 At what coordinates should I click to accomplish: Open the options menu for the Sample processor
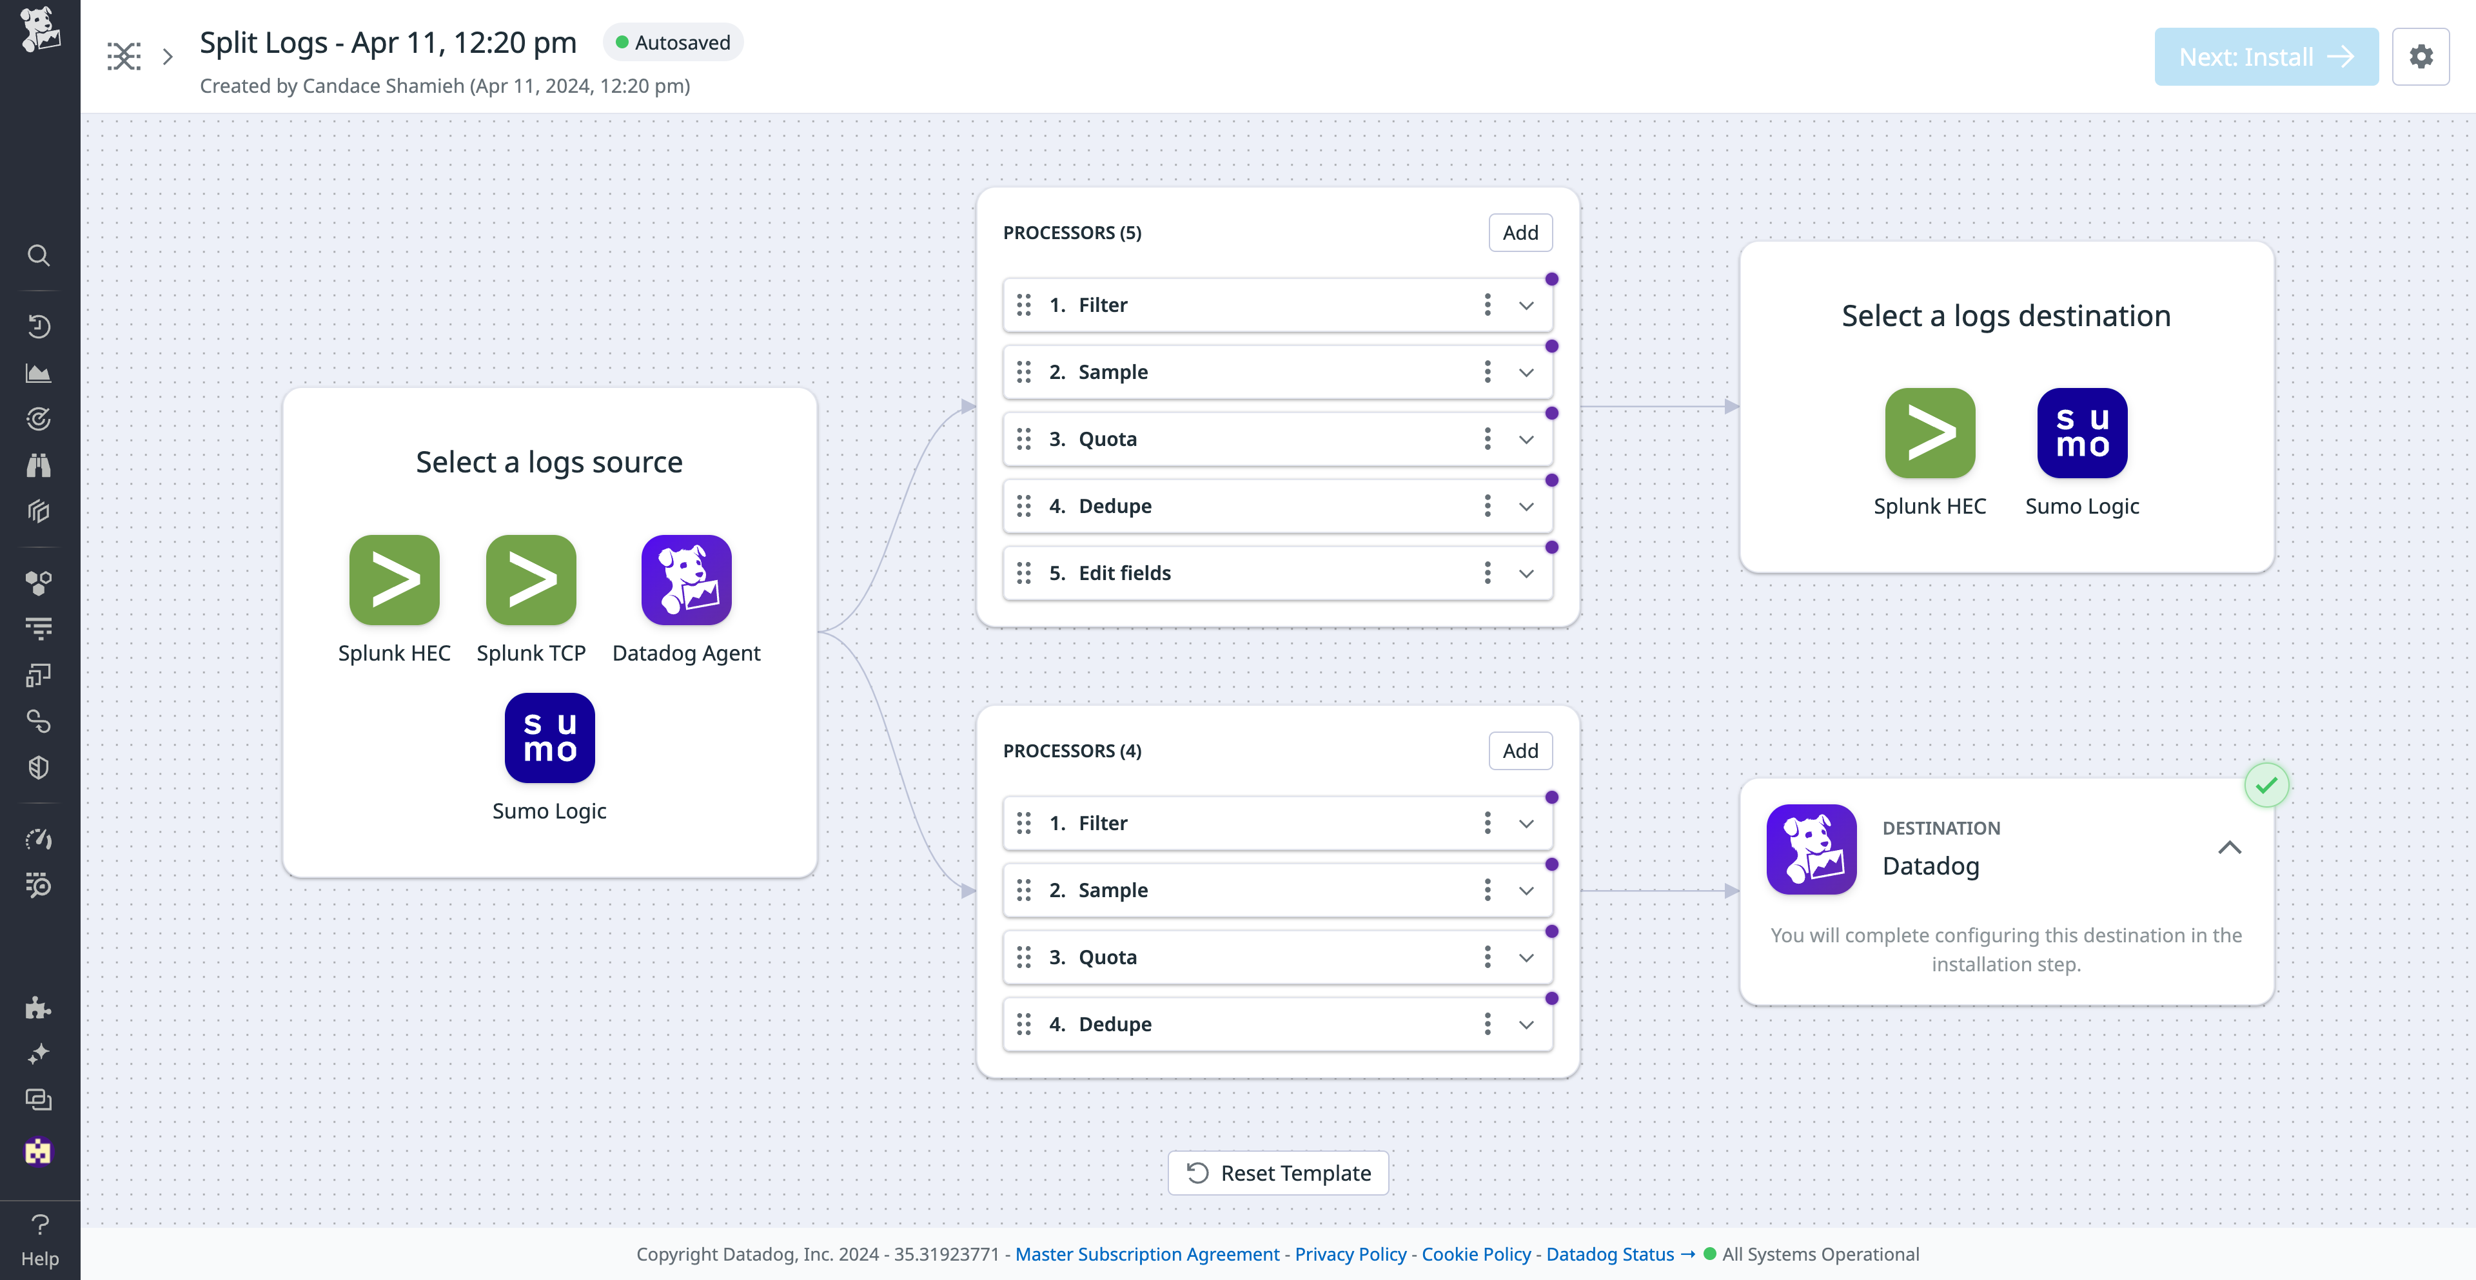click(x=1487, y=372)
